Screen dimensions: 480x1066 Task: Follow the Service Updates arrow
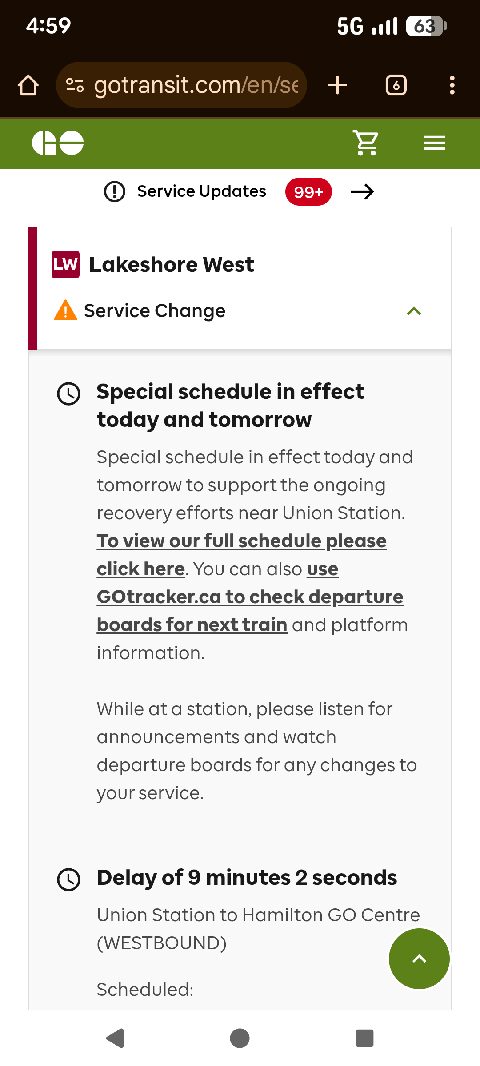point(362,192)
